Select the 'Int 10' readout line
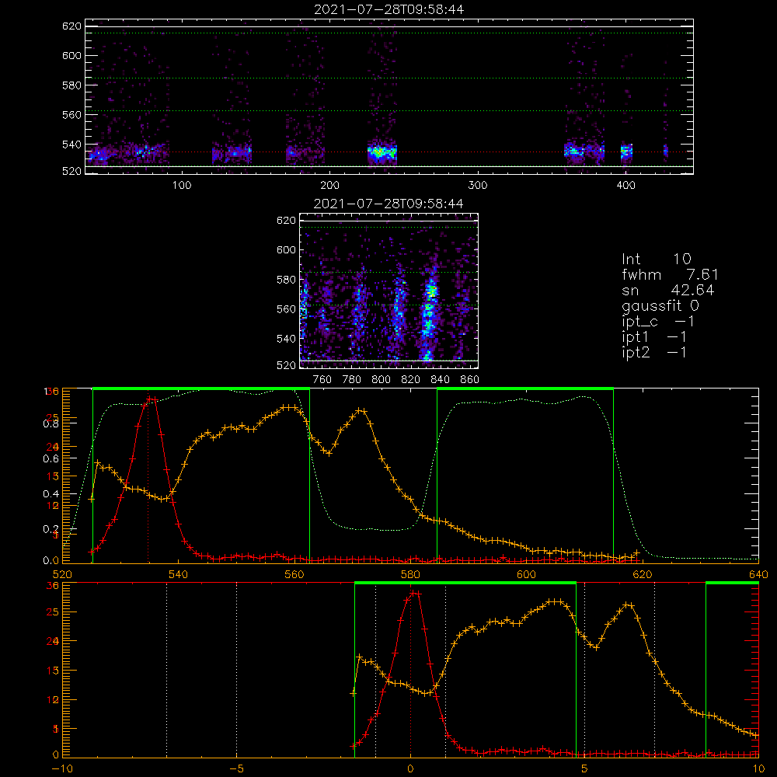 657,259
